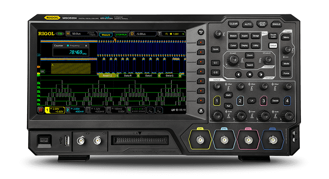The width and height of the screenshot is (329, 179).
Task: Enable Touch Lock on the panel
Action: (x=273, y=36)
